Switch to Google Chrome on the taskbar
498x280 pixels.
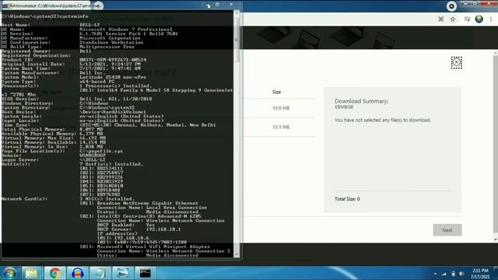[54, 273]
